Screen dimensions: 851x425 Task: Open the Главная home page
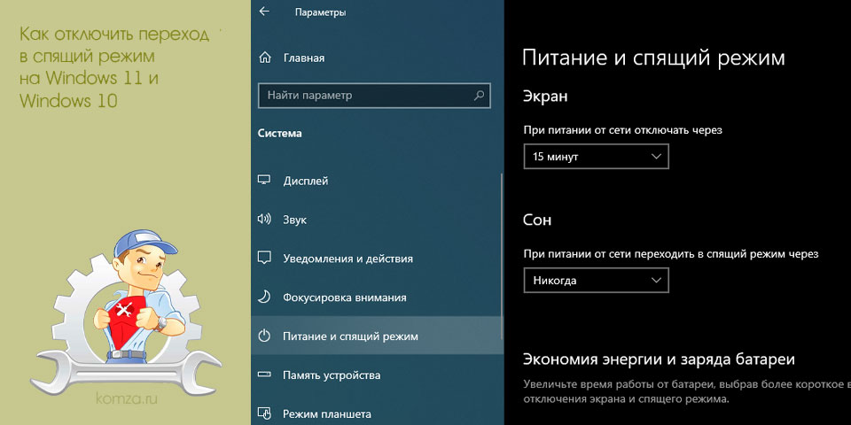tap(304, 58)
